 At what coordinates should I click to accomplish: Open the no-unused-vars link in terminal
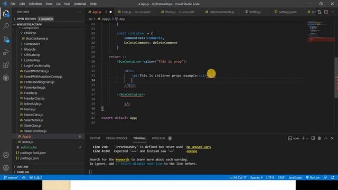coord(199,147)
